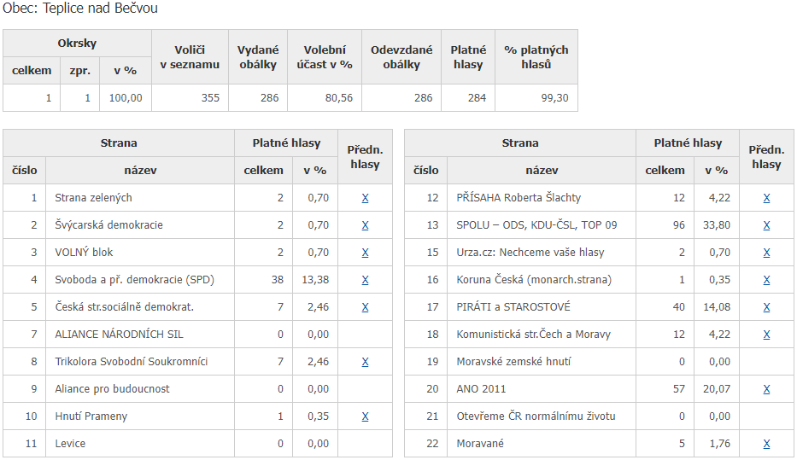
Task: Click X link for Švýcarská demokracie row
Action: (x=365, y=225)
